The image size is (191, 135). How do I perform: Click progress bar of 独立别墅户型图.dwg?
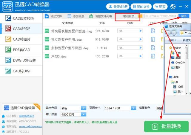click(130, 39)
